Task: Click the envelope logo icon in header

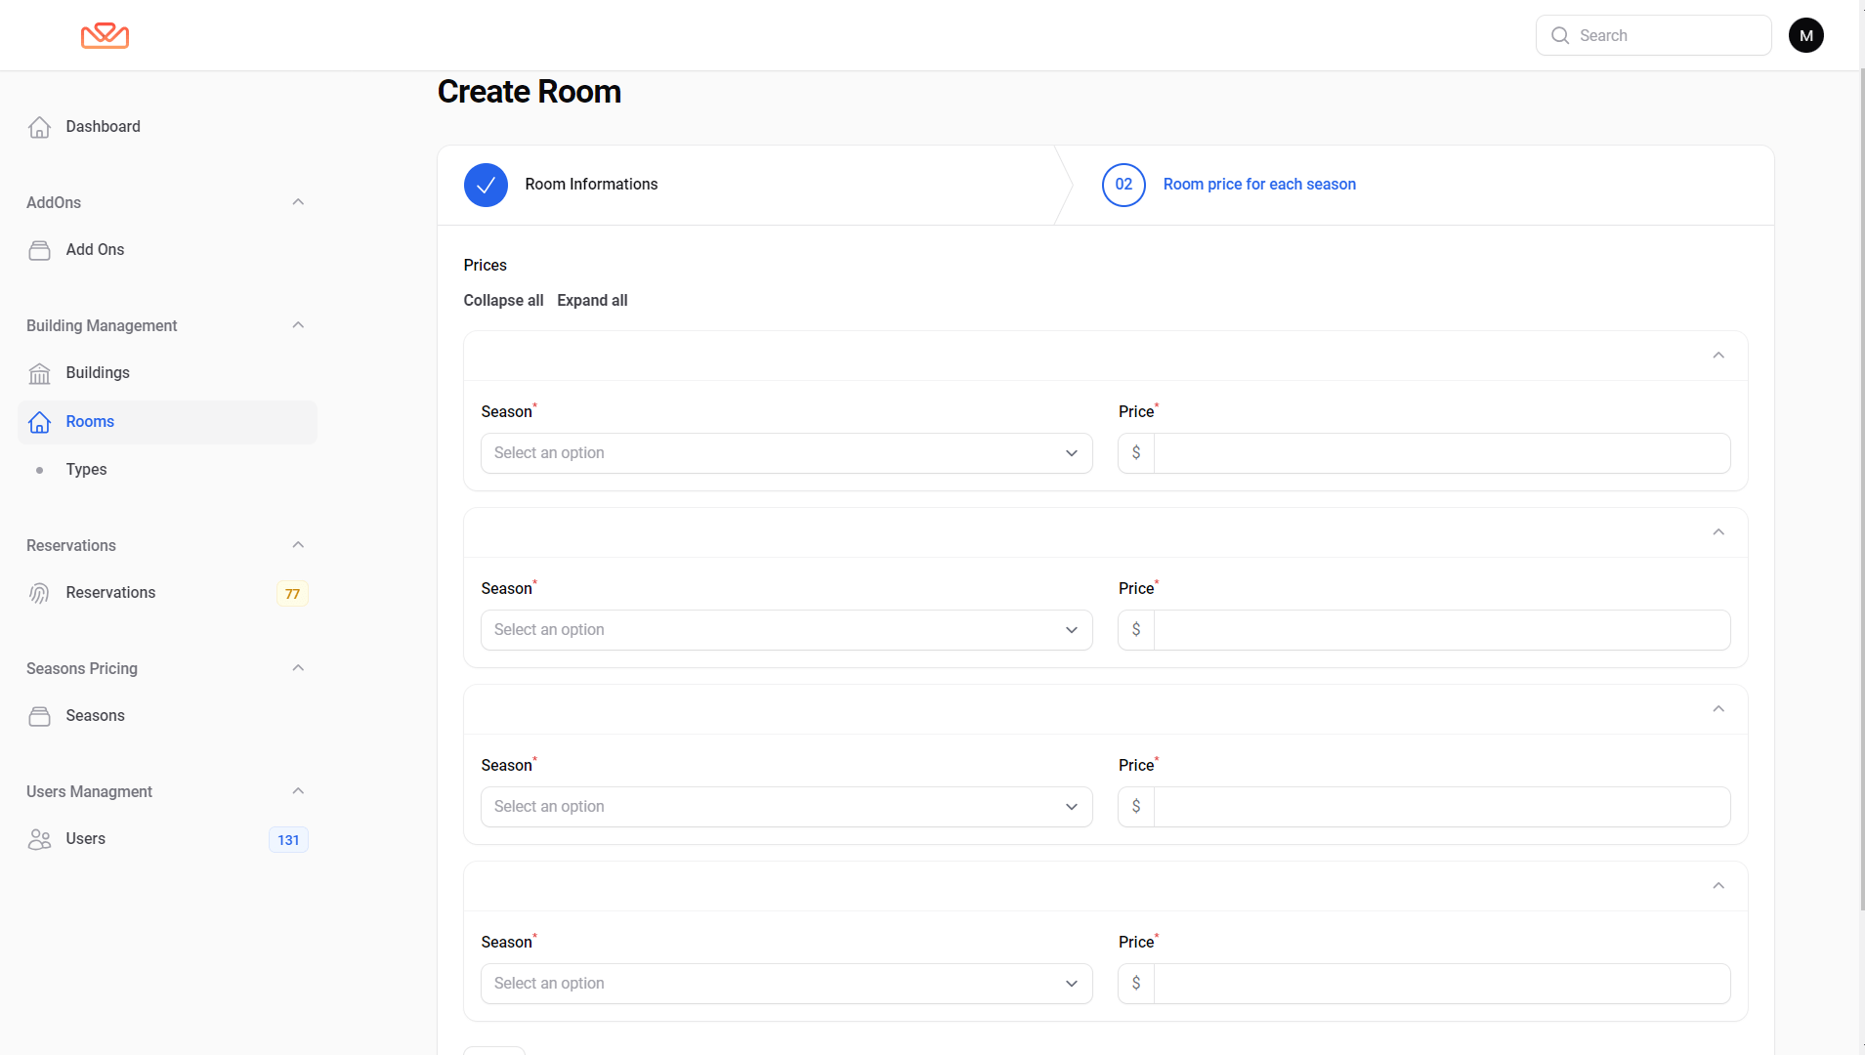Action: [105, 35]
